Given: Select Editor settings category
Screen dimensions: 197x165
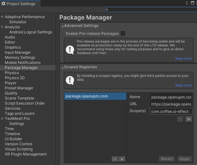Looking at the screenshot, I should pos(10,42).
